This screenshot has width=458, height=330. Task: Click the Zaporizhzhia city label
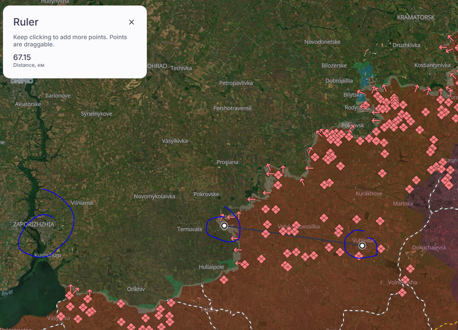tap(34, 224)
